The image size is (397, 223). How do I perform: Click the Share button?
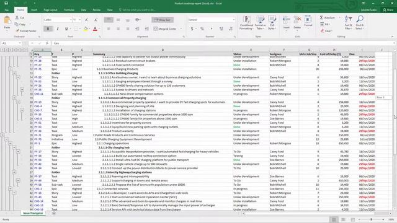pyautogui.click(x=388, y=10)
